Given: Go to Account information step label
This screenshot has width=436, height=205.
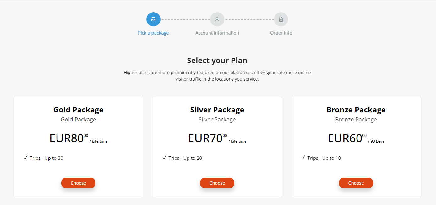Looking at the screenshot, I should (x=217, y=33).
